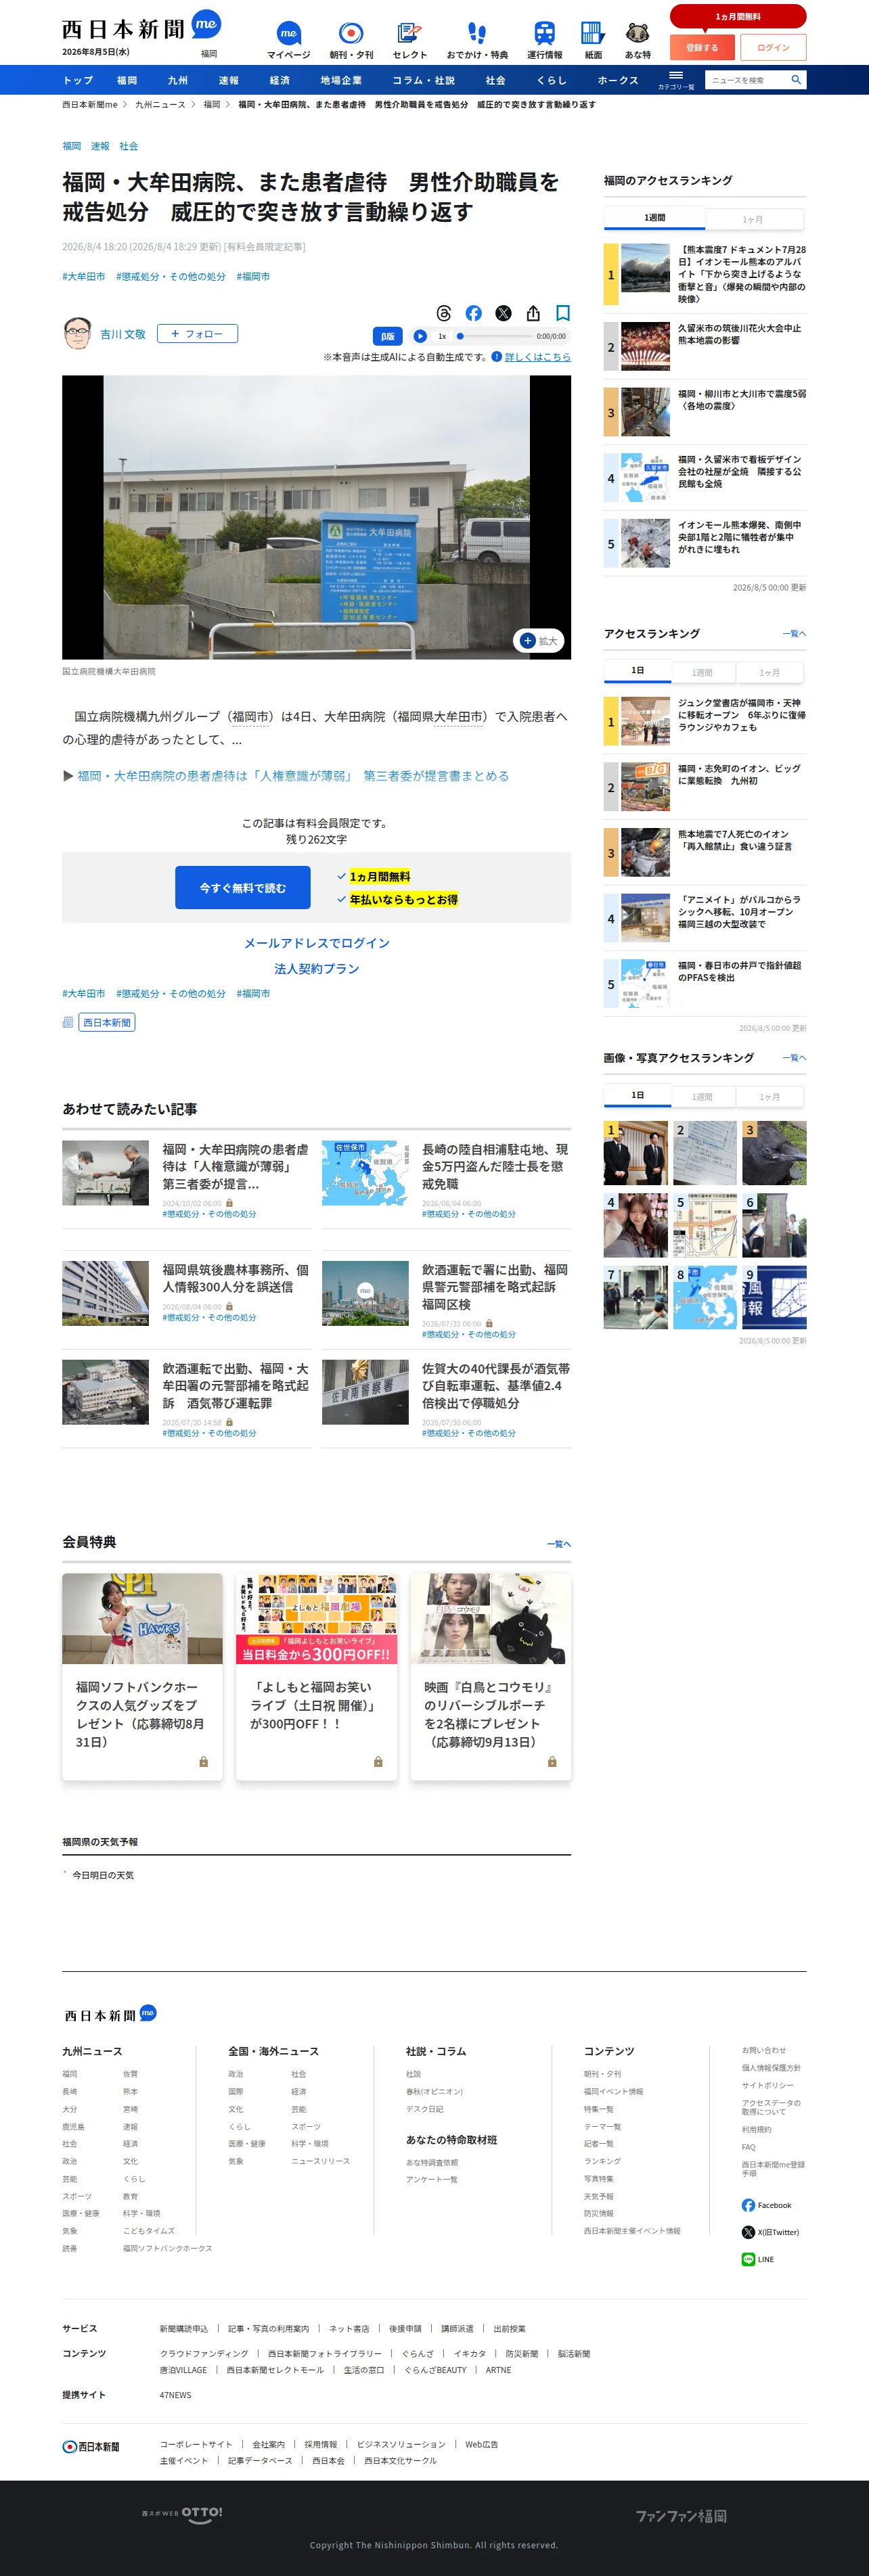
Task: Open the number 1 photo ranking thumbnail
Action: point(636,1153)
